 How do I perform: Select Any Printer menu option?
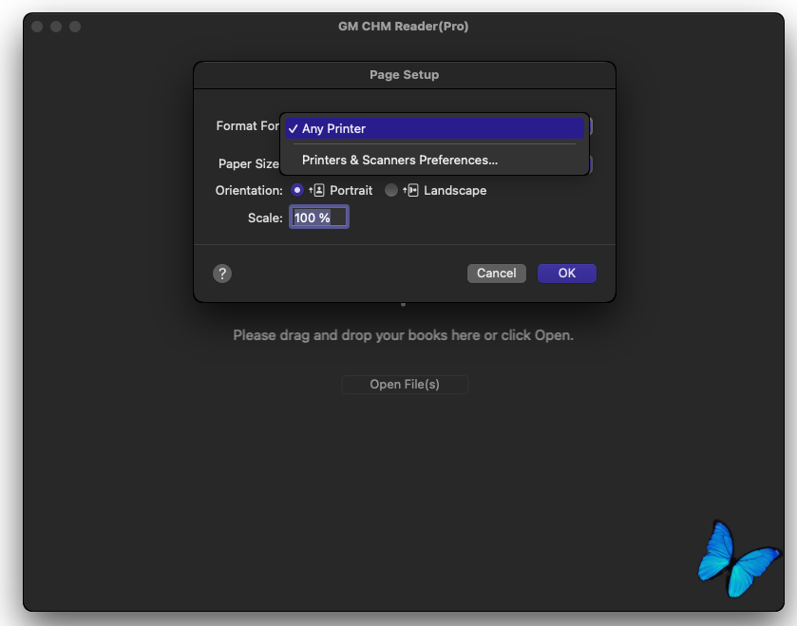[x=434, y=128]
